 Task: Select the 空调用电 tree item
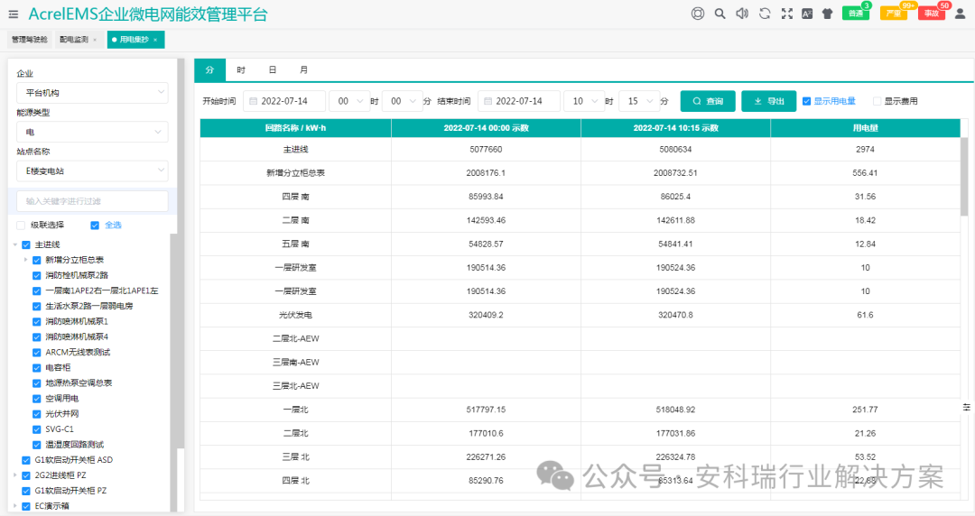pyautogui.click(x=62, y=399)
